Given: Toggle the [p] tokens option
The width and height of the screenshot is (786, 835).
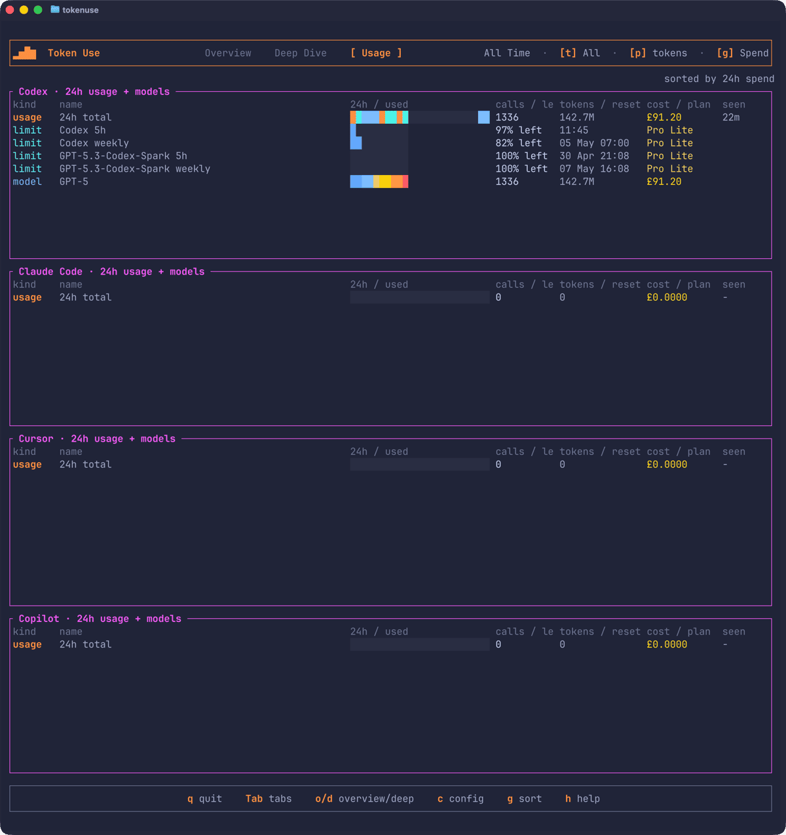Looking at the screenshot, I should pos(658,53).
